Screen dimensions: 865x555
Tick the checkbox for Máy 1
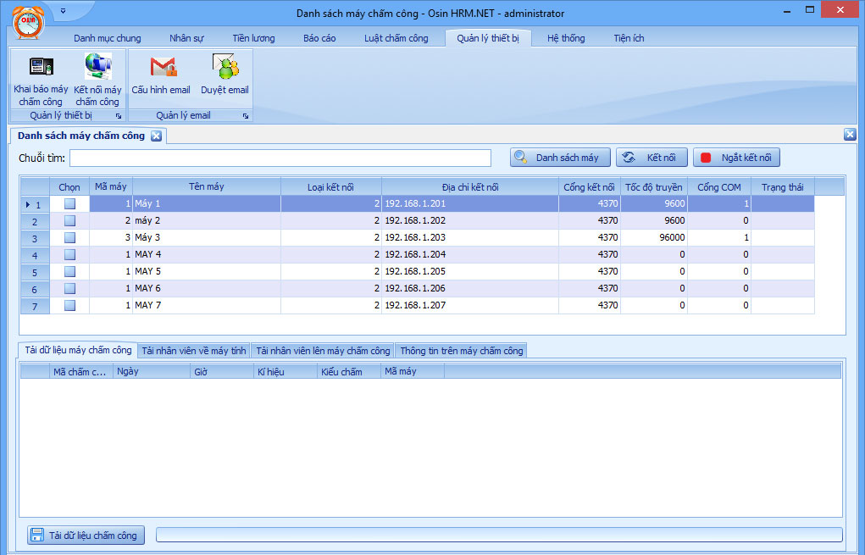69,204
